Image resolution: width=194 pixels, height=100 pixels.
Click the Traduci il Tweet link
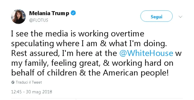pos(29,82)
